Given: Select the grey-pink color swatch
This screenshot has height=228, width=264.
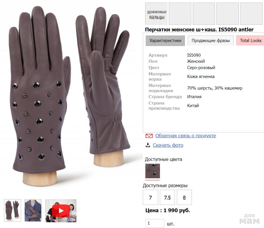Looking at the screenshot, I should (x=153, y=171).
